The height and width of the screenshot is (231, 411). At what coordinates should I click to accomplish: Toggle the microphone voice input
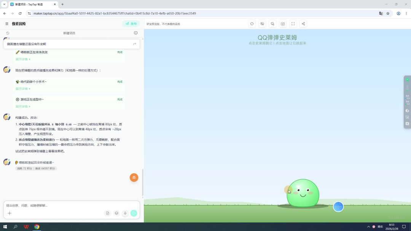(125, 213)
